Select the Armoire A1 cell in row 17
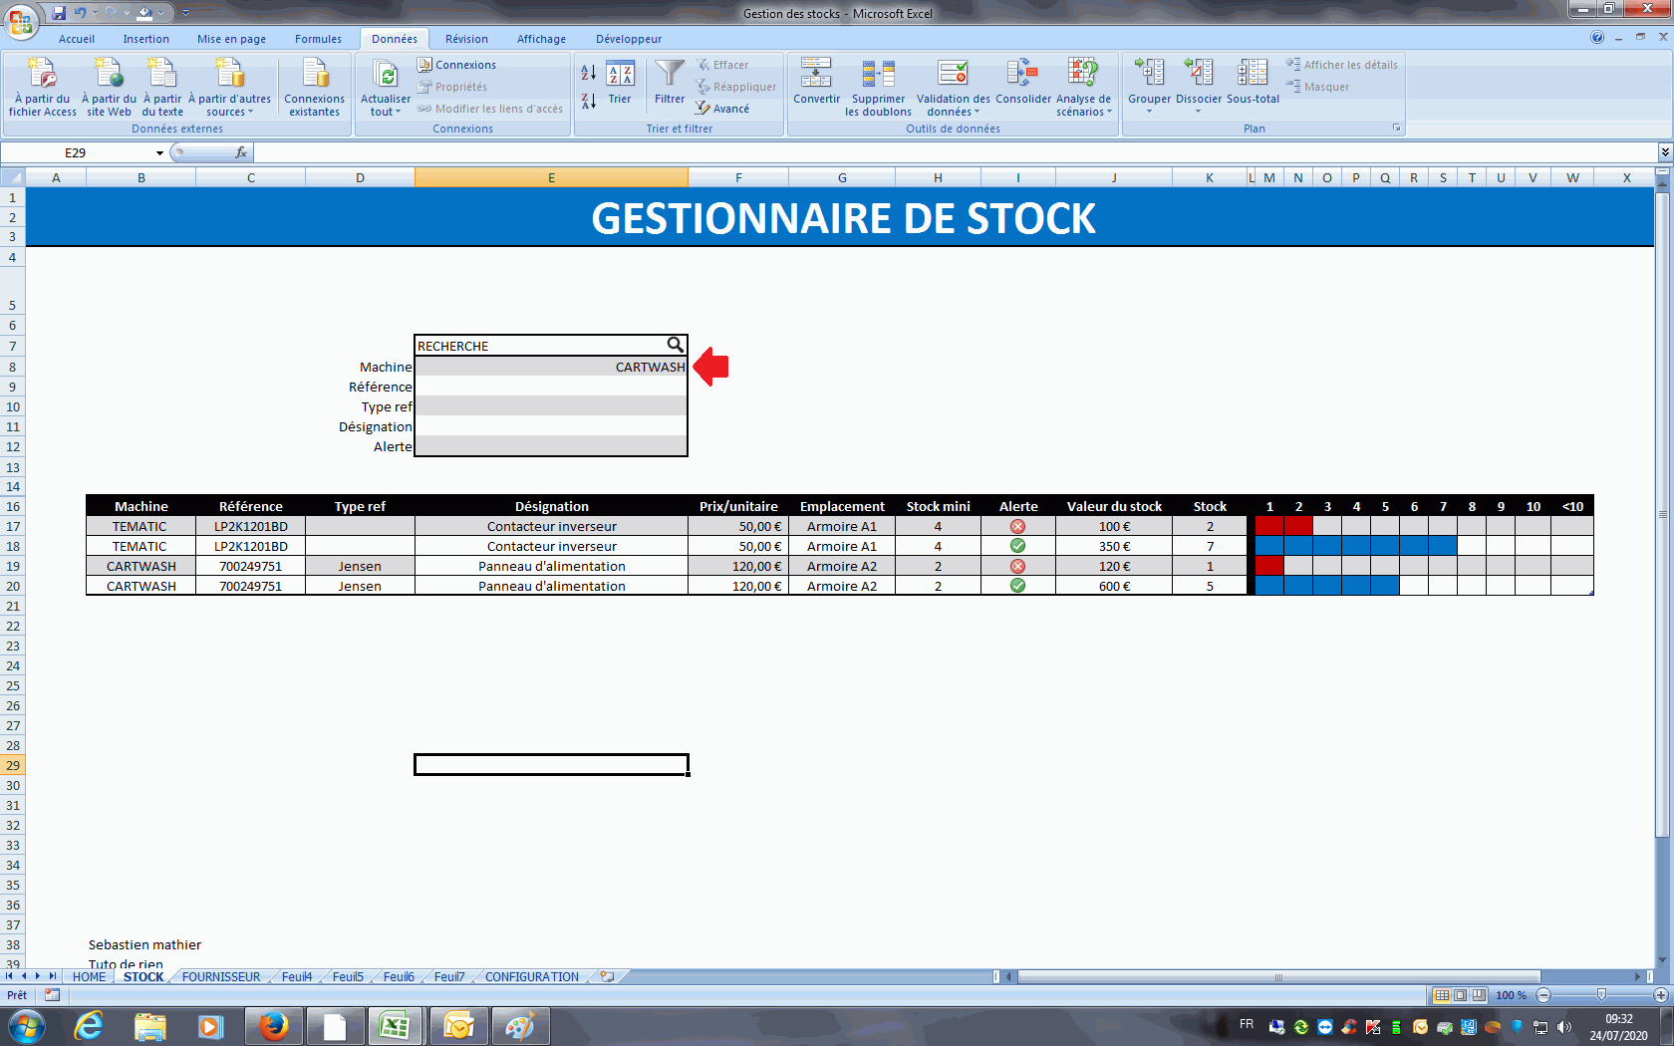 (842, 526)
